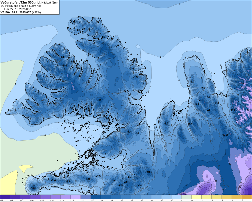Image resolution: width=252 pixels, height=202 pixels.
Task: Click the -6.7 temperature label
Action: point(129,177)
